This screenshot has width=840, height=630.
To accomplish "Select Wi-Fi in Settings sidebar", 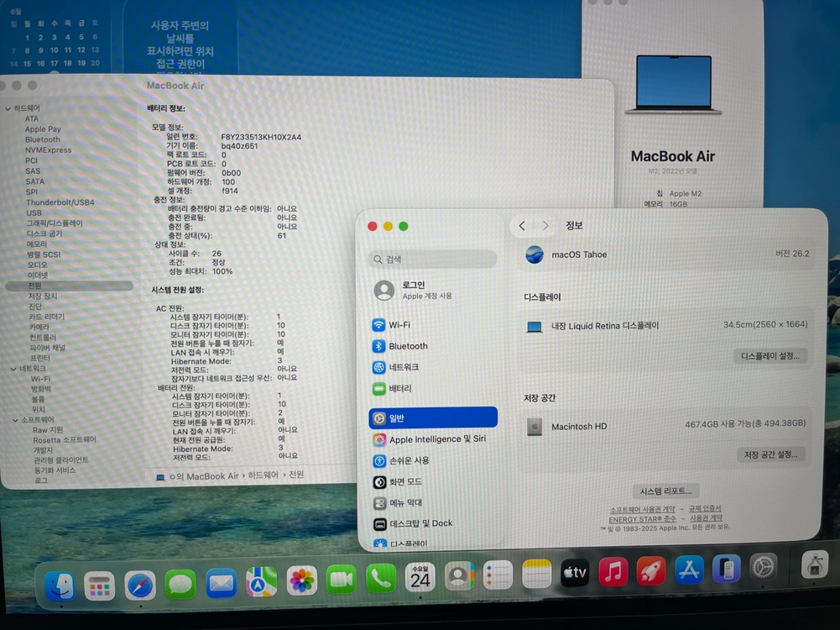I will point(433,325).
